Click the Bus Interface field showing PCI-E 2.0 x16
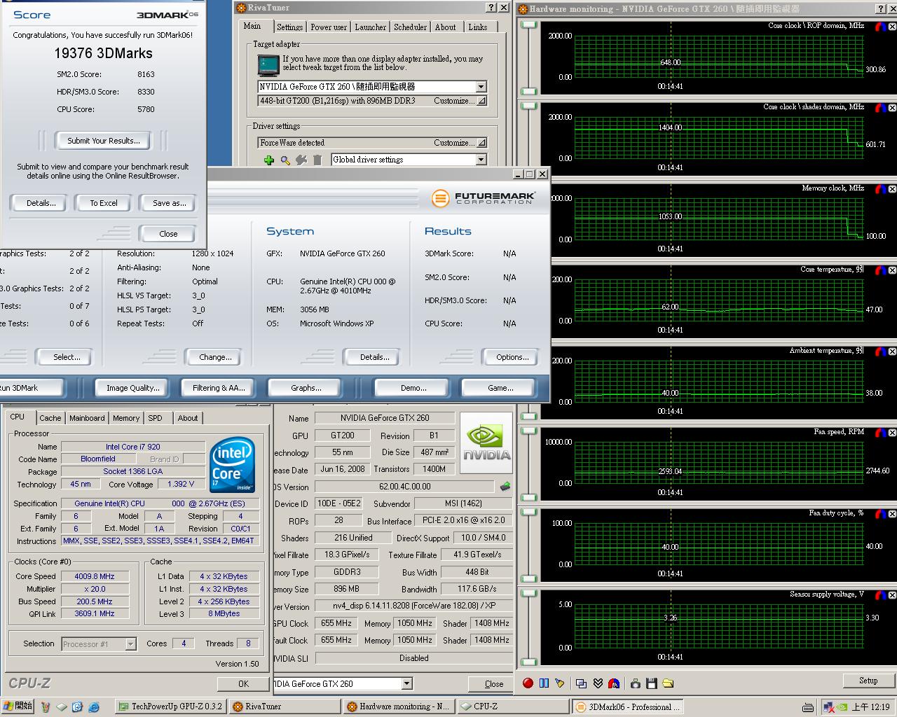The height and width of the screenshot is (717, 897). pos(463,521)
